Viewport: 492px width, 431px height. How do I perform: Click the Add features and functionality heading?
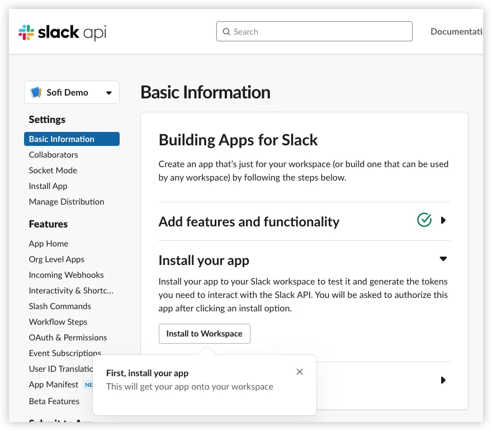[x=249, y=222]
